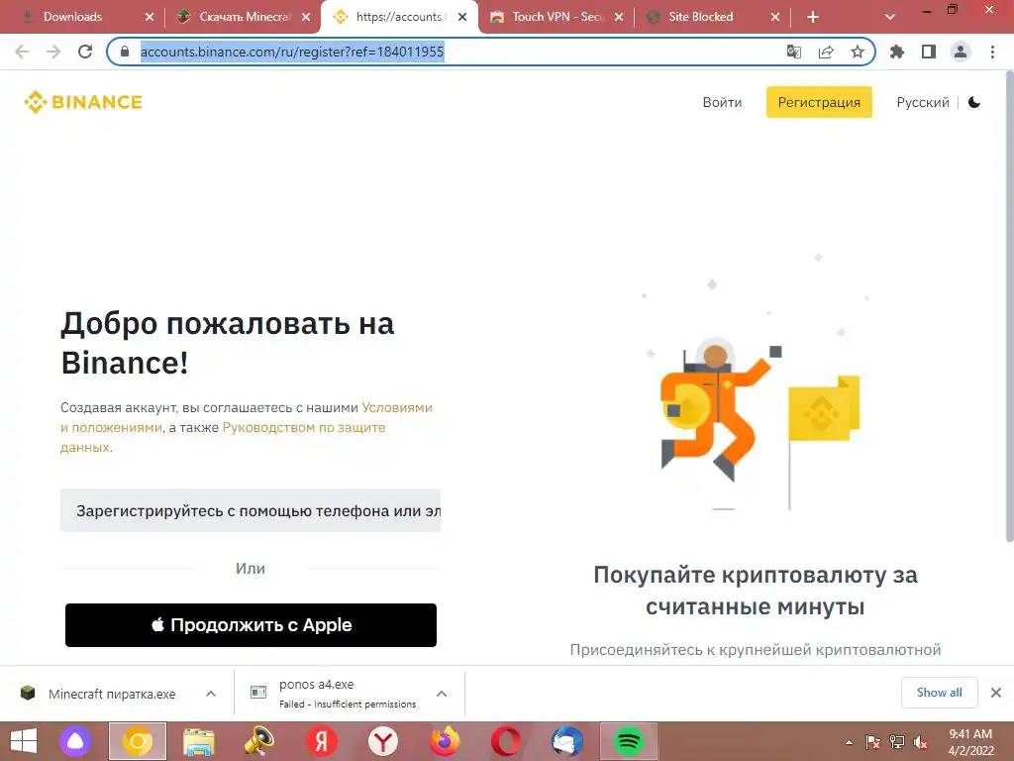Open Руководством по защите данных link
This screenshot has height=761, width=1014.
click(x=304, y=428)
